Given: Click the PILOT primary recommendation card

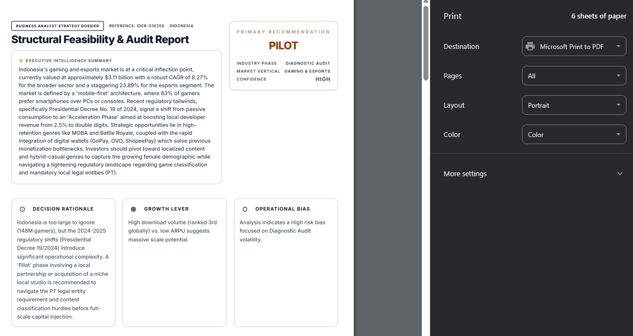Looking at the screenshot, I should coord(283,54).
